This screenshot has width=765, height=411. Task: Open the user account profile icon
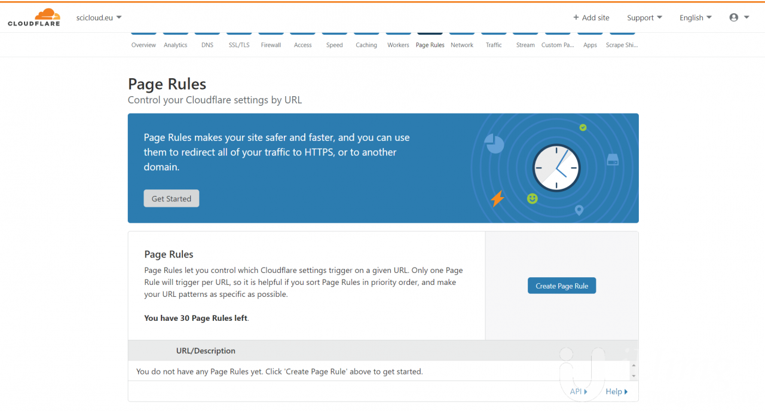(x=739, y=17)
